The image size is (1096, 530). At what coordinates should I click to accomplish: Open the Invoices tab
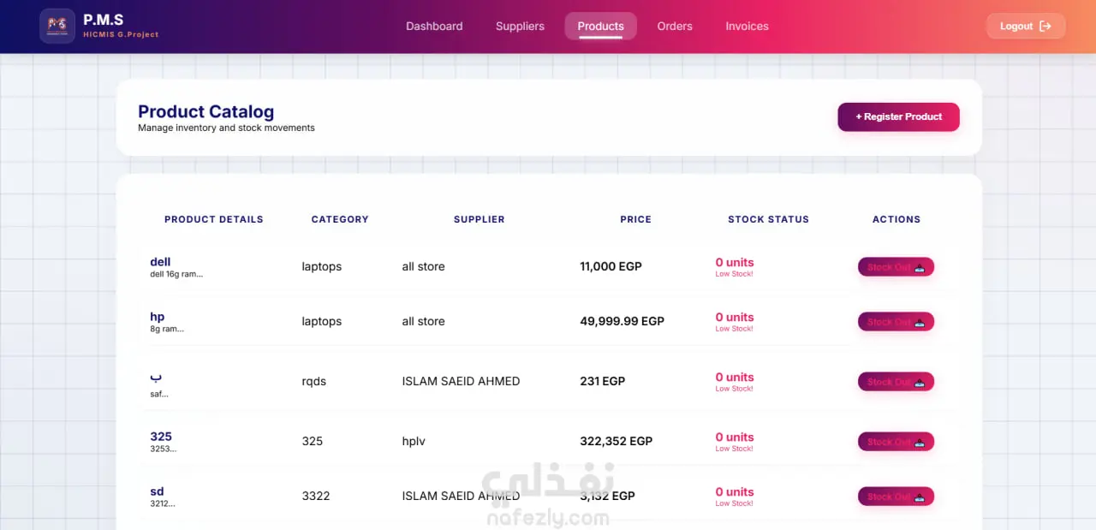tap(747, 27)
